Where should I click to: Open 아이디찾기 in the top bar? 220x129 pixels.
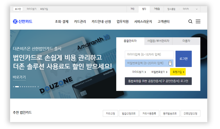[x=31, y=9]
